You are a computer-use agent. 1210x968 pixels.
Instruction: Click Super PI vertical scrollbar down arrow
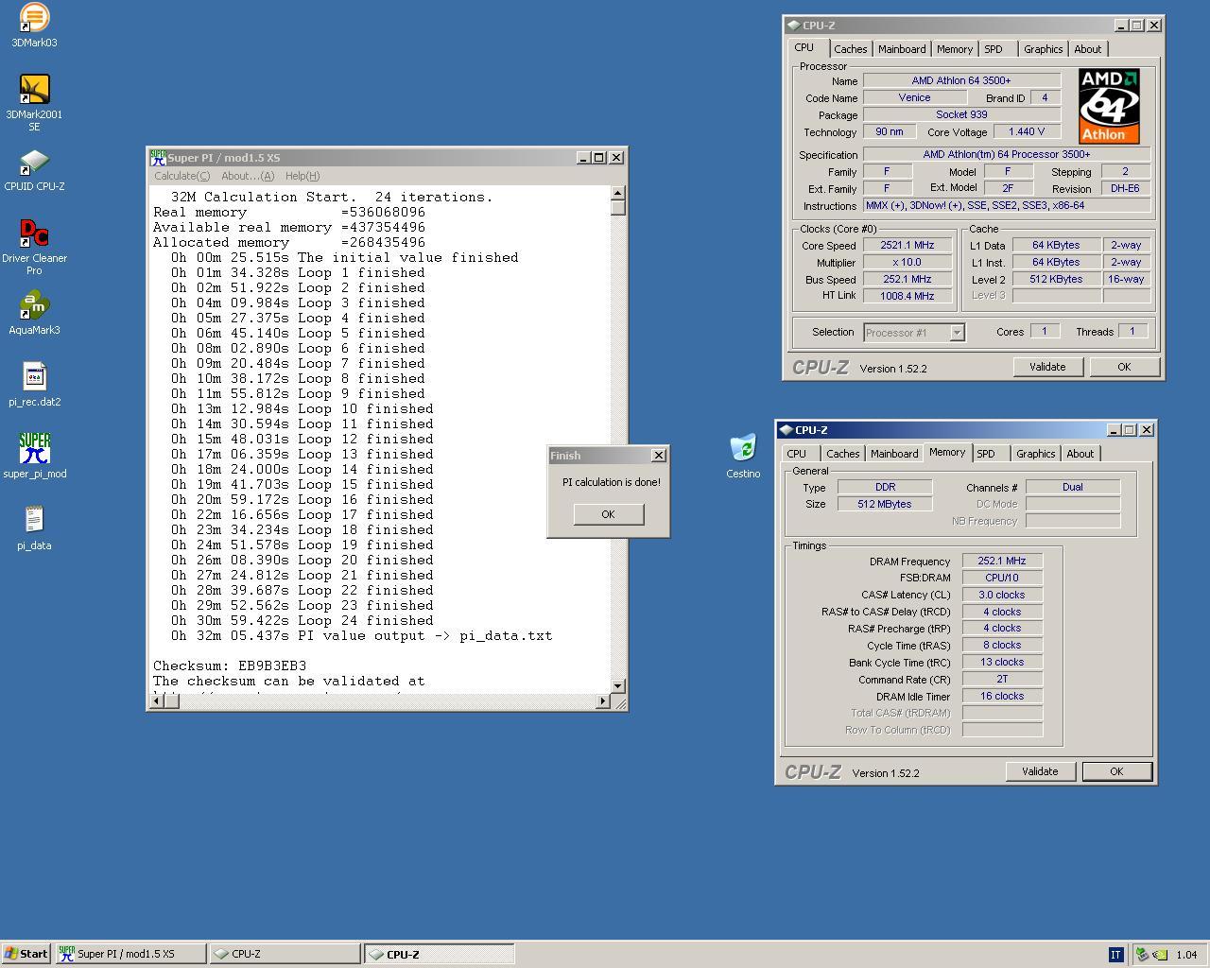pyautogui.click(x=618, y=685)
